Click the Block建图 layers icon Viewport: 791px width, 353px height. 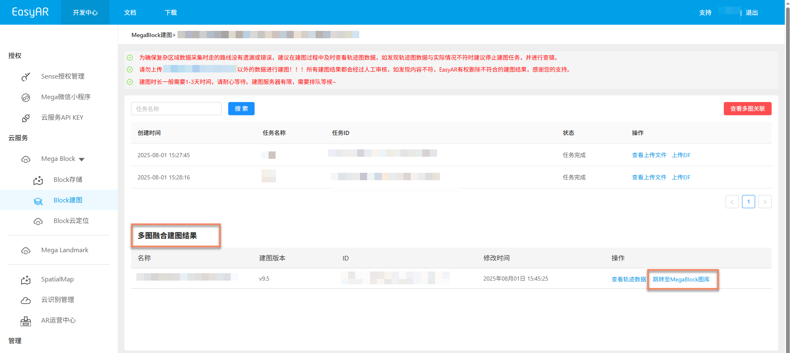(x=38, y=201)
